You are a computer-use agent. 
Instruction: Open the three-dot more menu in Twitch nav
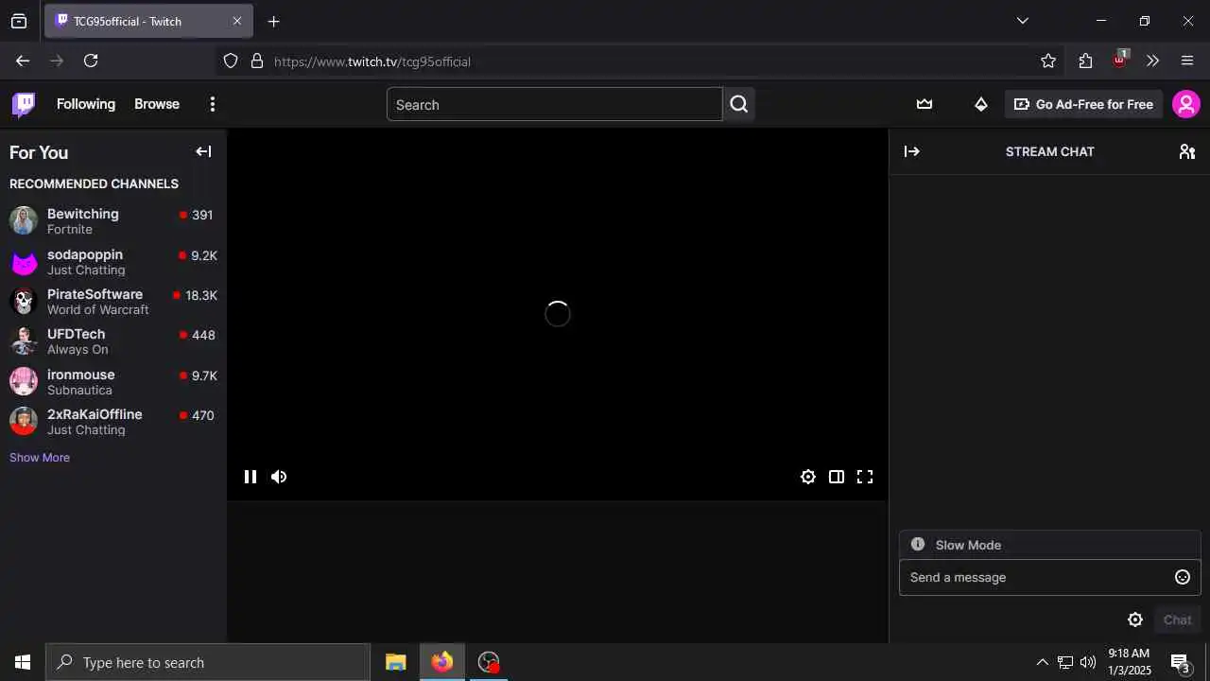coord(213,104)
